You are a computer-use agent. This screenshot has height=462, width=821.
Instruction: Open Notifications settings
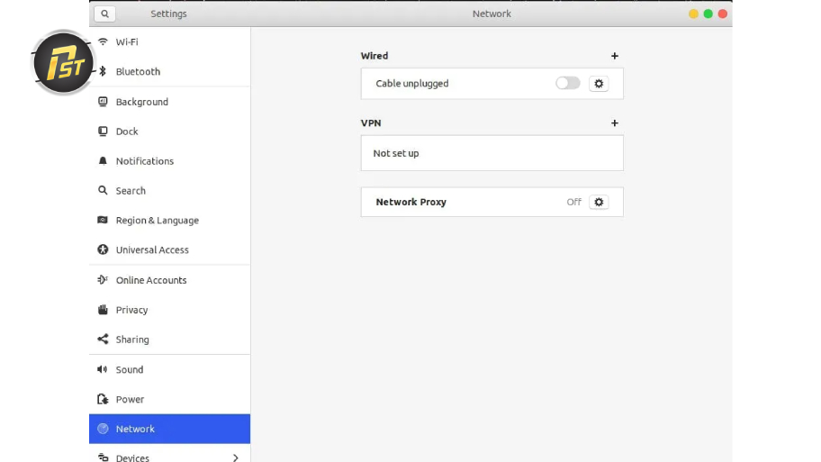click(169, 161)
